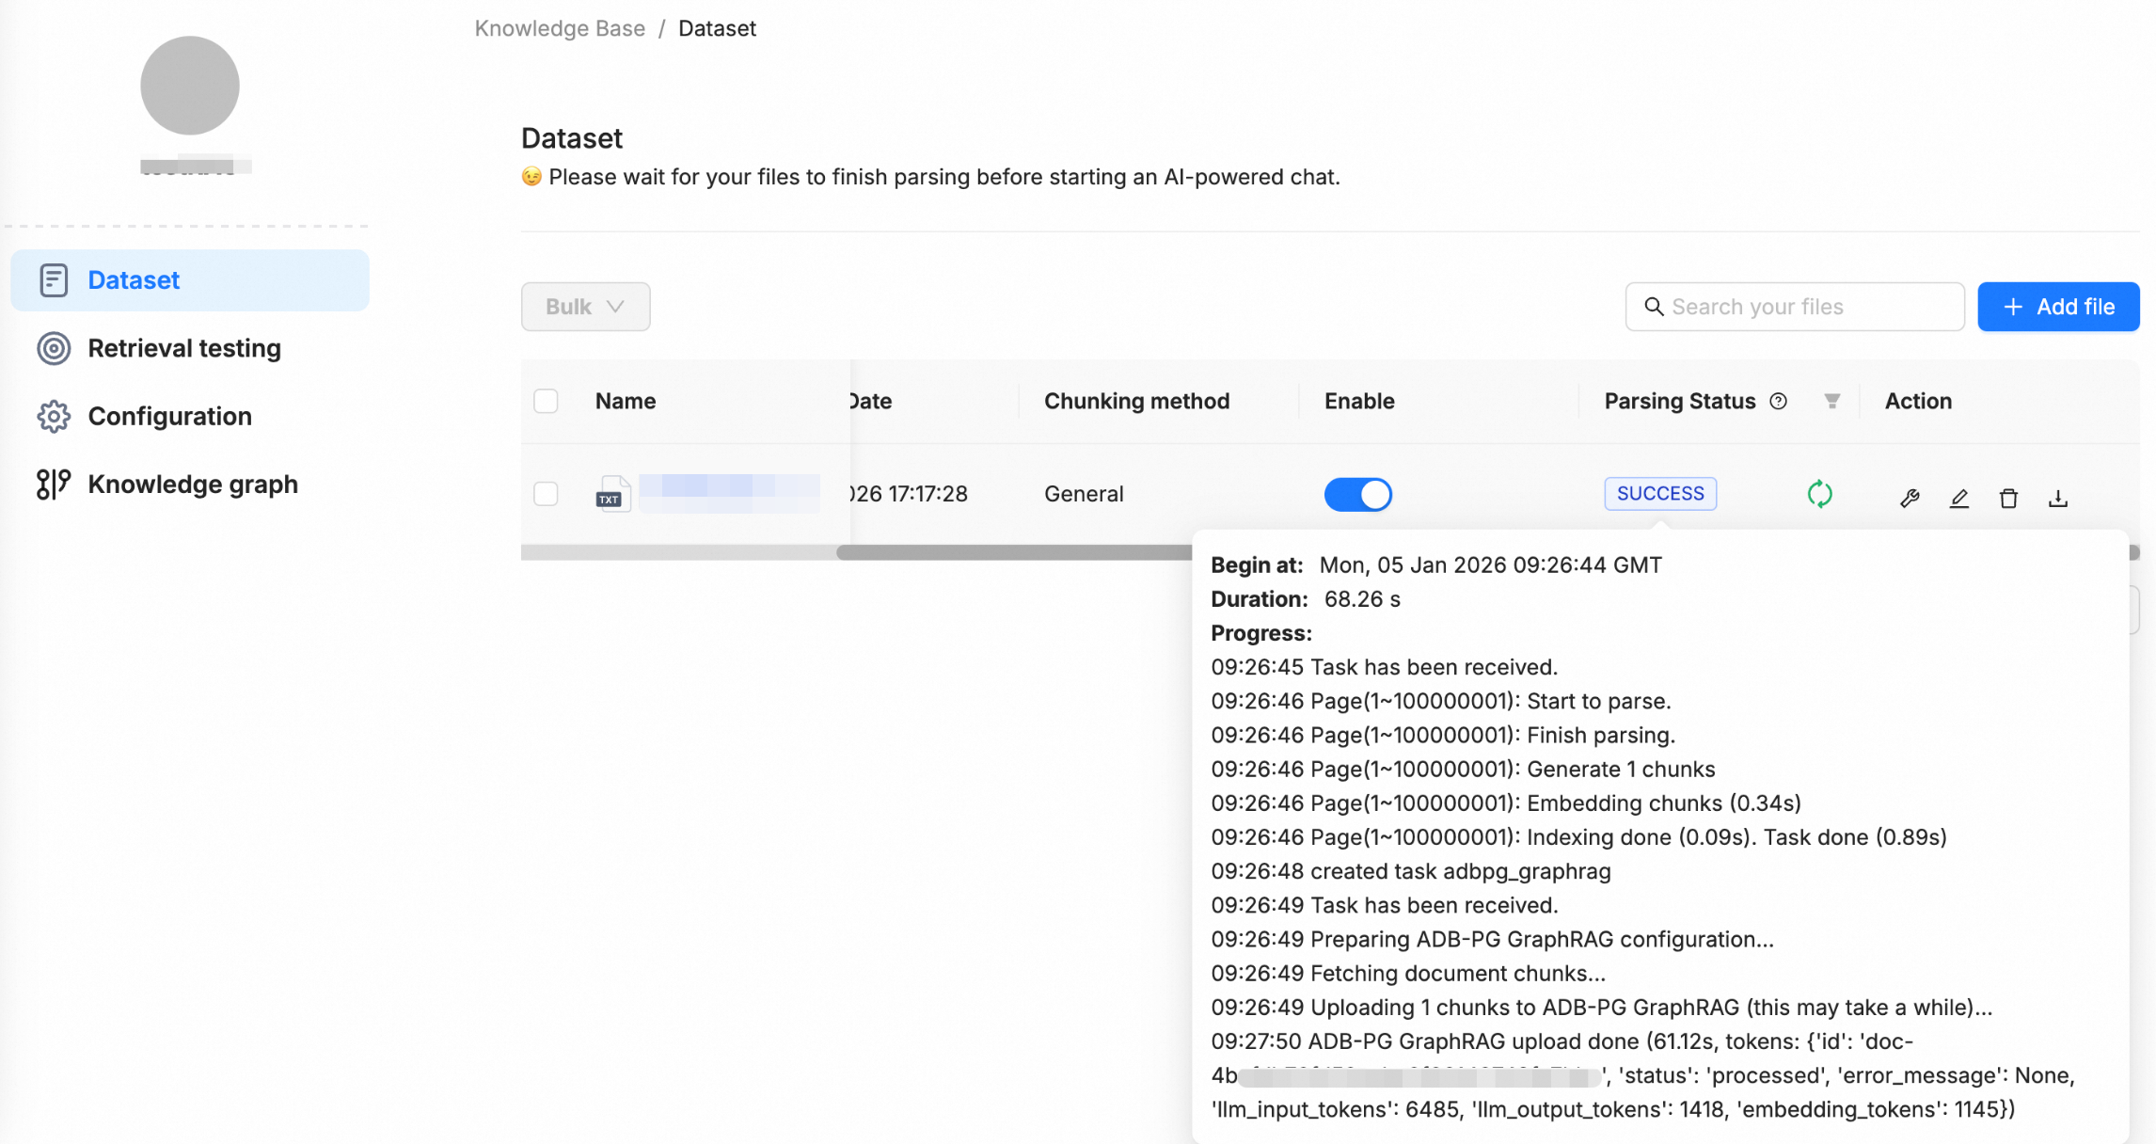Click Parsing Status help question icon
This screenshot has height=1144, width=2156.
tap(1778, 402)
